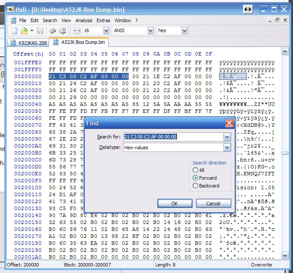Screen dimensions: 293x273
Task: Close the Find dialog with red X
Action: click(x=229, y=123)
